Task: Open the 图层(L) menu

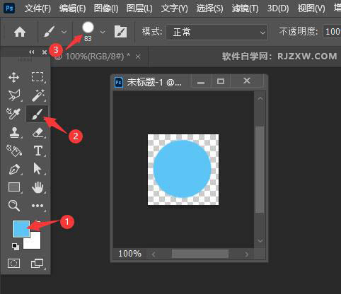Action: 139,8
